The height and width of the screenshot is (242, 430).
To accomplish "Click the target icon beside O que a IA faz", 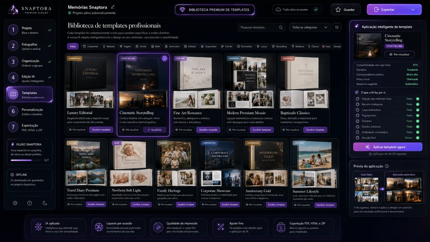I will 357,92.
